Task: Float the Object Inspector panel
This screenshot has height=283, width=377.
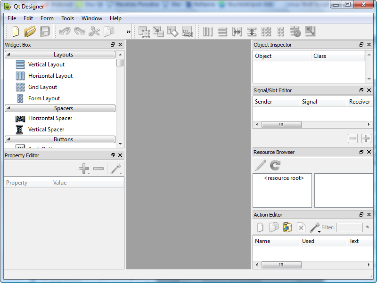Action: pyautogui.click(x=361, y=45)
